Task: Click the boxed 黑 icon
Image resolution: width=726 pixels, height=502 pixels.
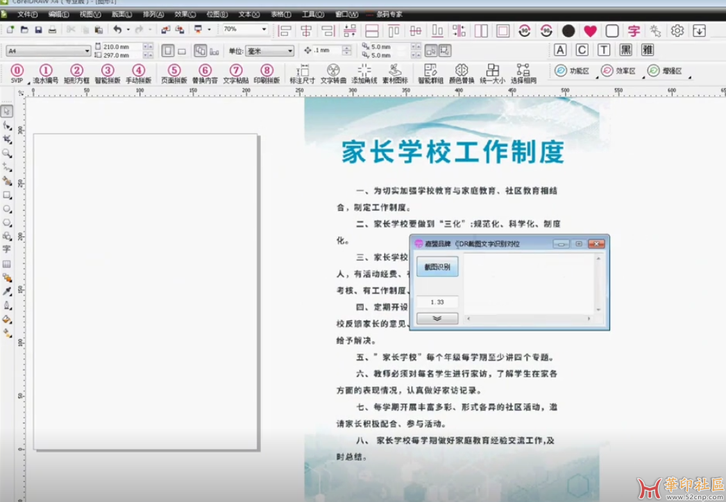Action: 625,50
